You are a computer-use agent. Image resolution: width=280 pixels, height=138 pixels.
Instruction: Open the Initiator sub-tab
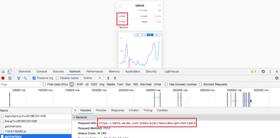point(134,110)
